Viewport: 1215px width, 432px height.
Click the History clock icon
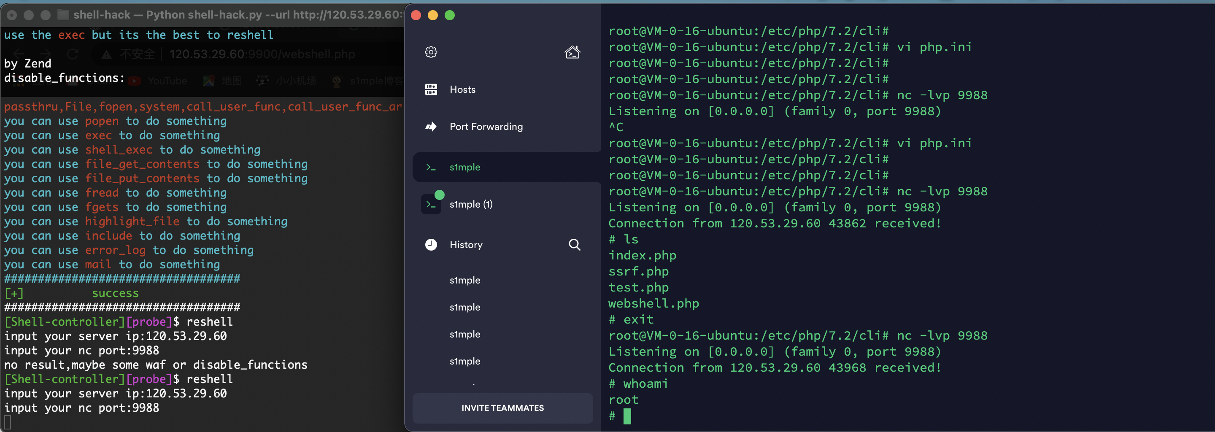point(431,244)
